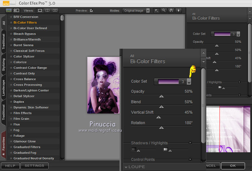Open the Landscape filter tab
The height and width of the screenshot is (171, 252).
click(x=3, y=87)
